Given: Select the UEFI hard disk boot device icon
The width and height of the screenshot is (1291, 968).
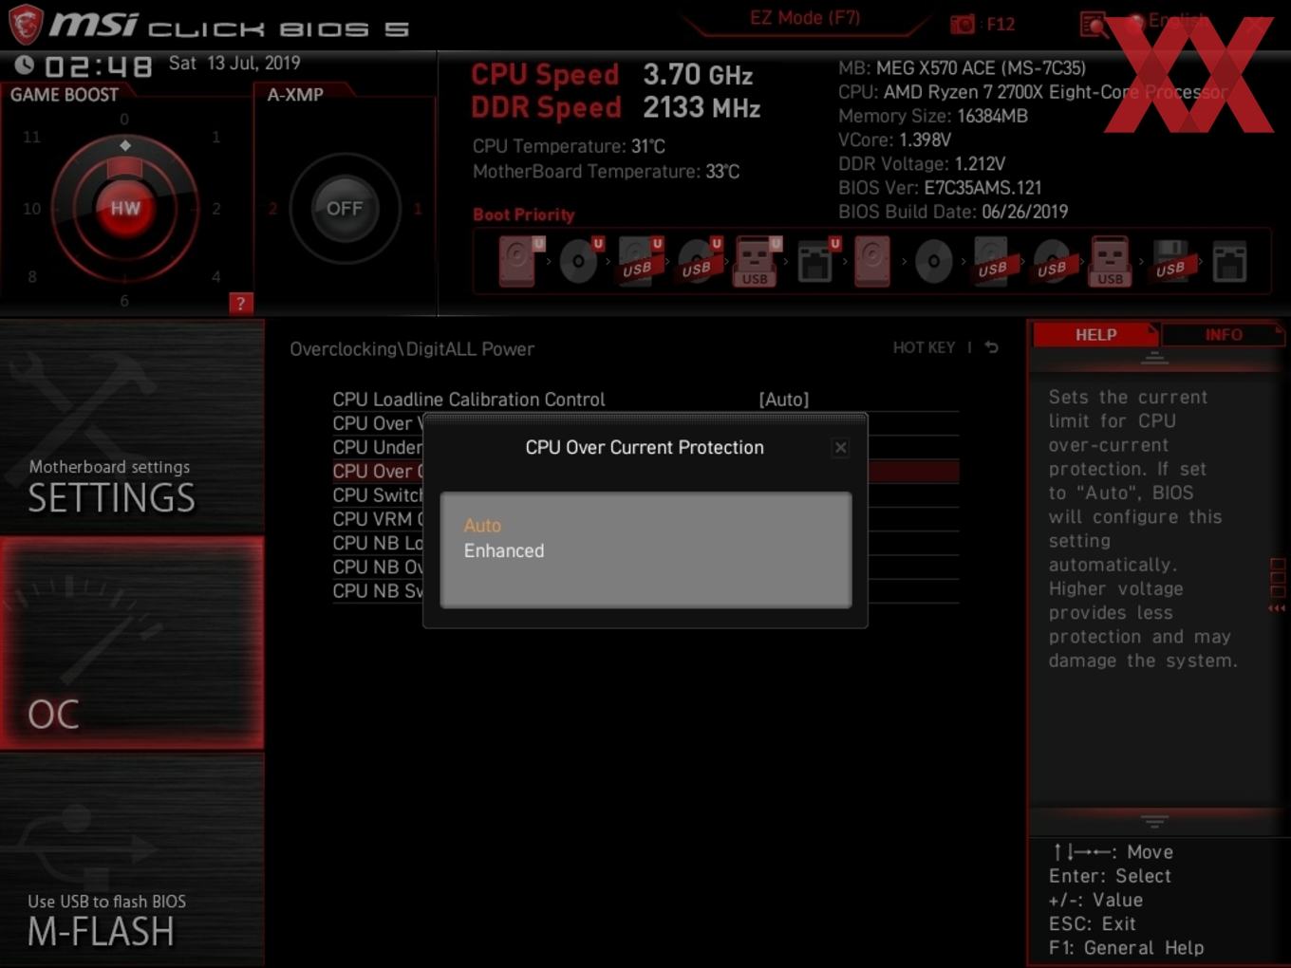Looking at the screenshot, I should pyautogui.click(x=520, y=261).
